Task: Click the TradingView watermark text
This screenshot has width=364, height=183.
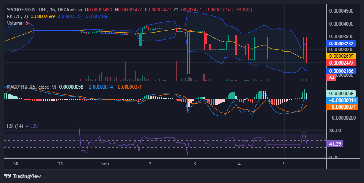Action: [27, 176]
